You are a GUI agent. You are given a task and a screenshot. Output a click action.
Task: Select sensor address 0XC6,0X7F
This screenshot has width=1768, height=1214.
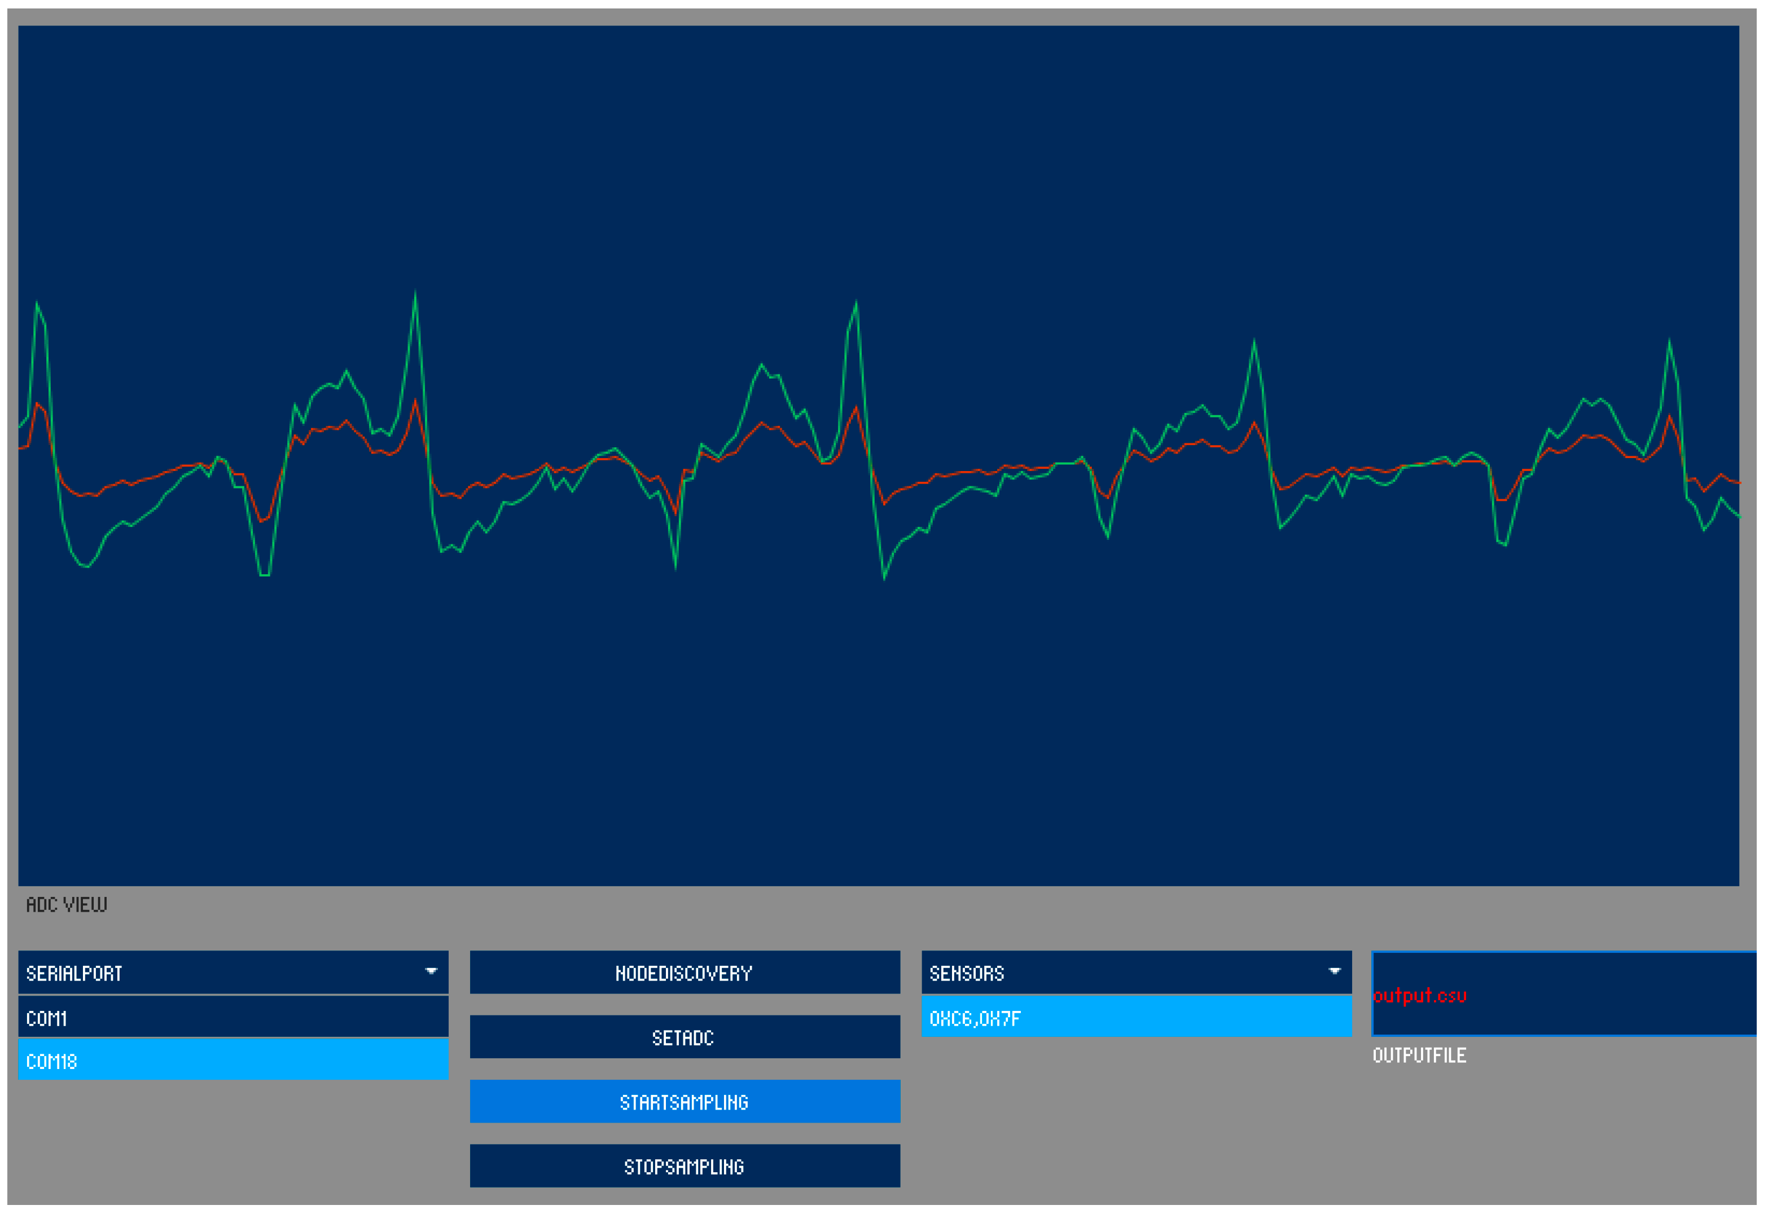coord(1136,1018)
